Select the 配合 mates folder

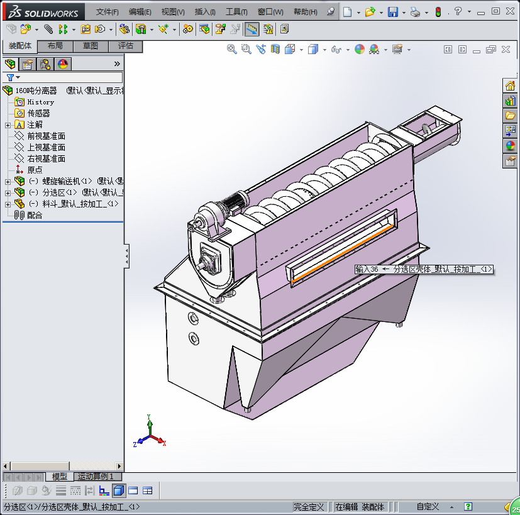[x=35, y=216]
